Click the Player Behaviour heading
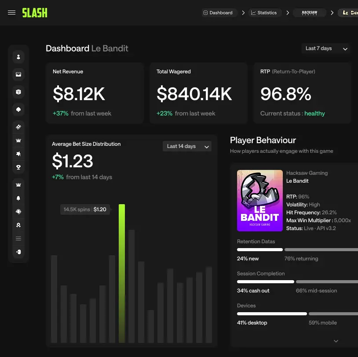This screenshot has height=357, width=358. [263, 140]
